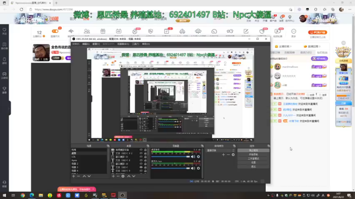Click 停止推流 in OBS controls
Viewport: 355px width, 199px height.
(253, 150)
